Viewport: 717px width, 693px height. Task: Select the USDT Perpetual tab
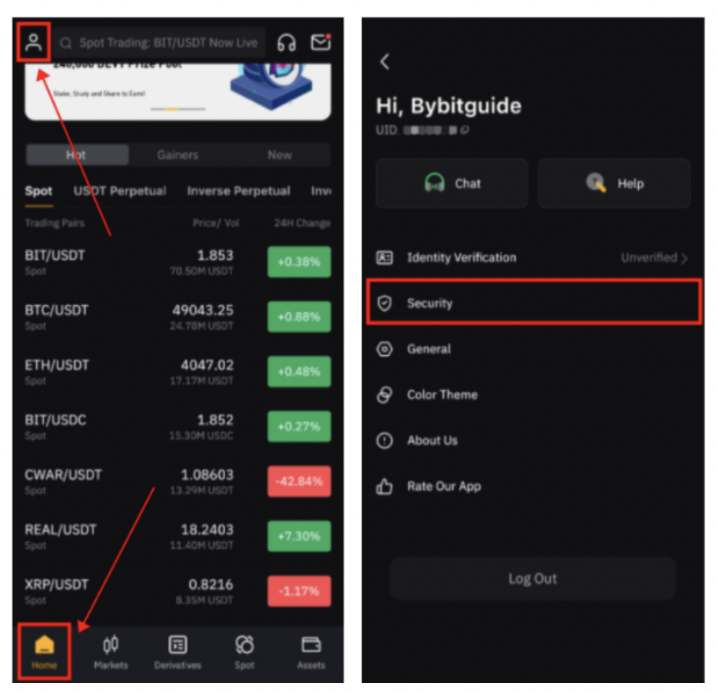120,191
